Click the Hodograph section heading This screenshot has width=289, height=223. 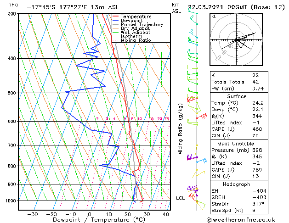(x=237, y=184)
